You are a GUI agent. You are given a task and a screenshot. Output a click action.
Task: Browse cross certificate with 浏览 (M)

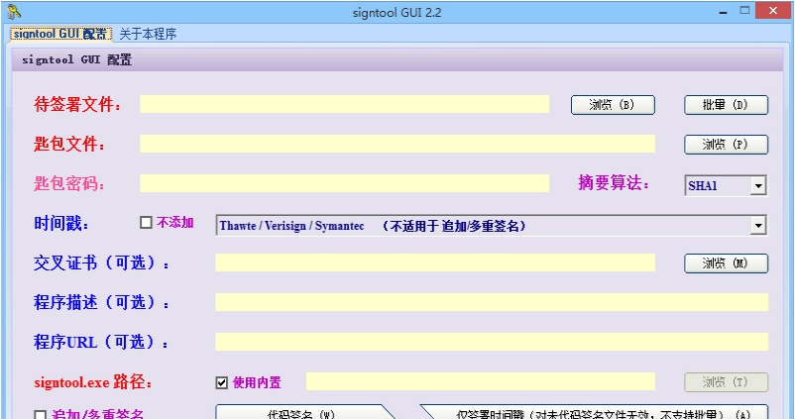[726, 263]
